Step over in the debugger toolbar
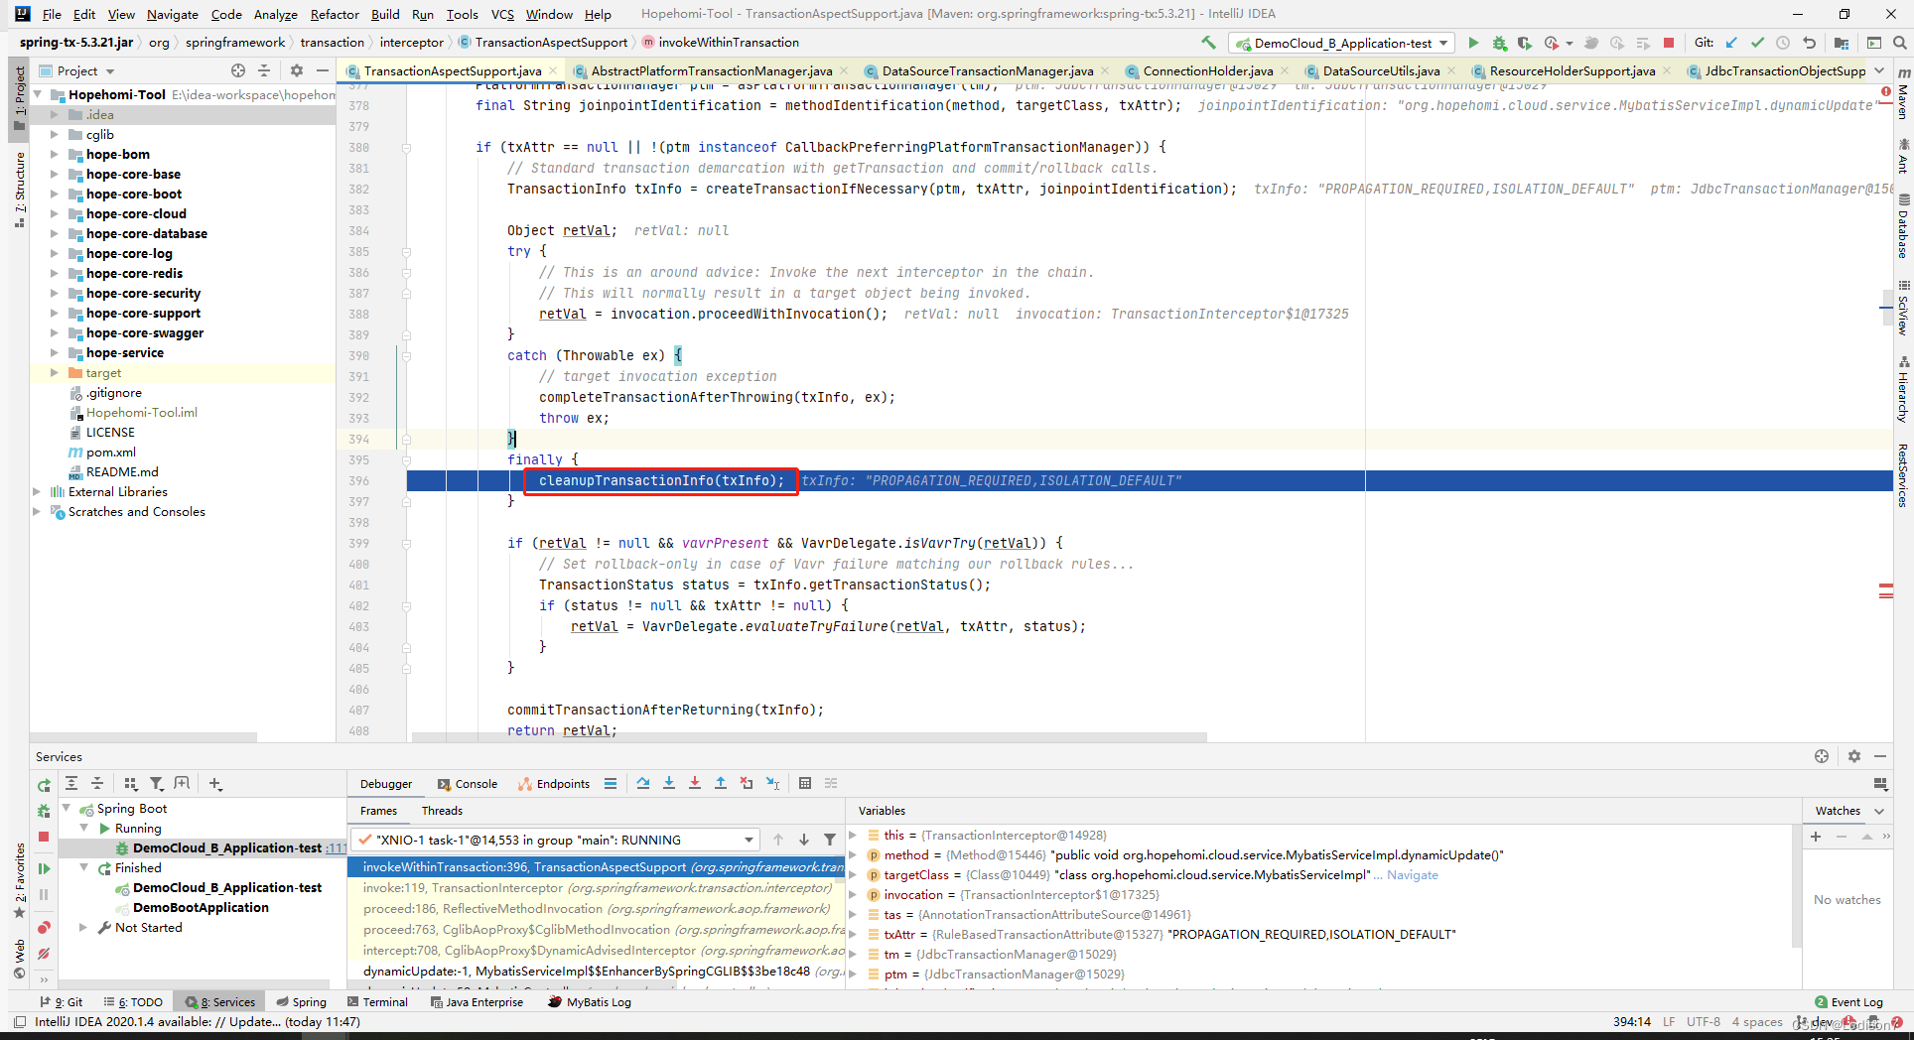The height and width of the screenshot is (1040, 1914). pyautogui.click(x=643, y=783)
